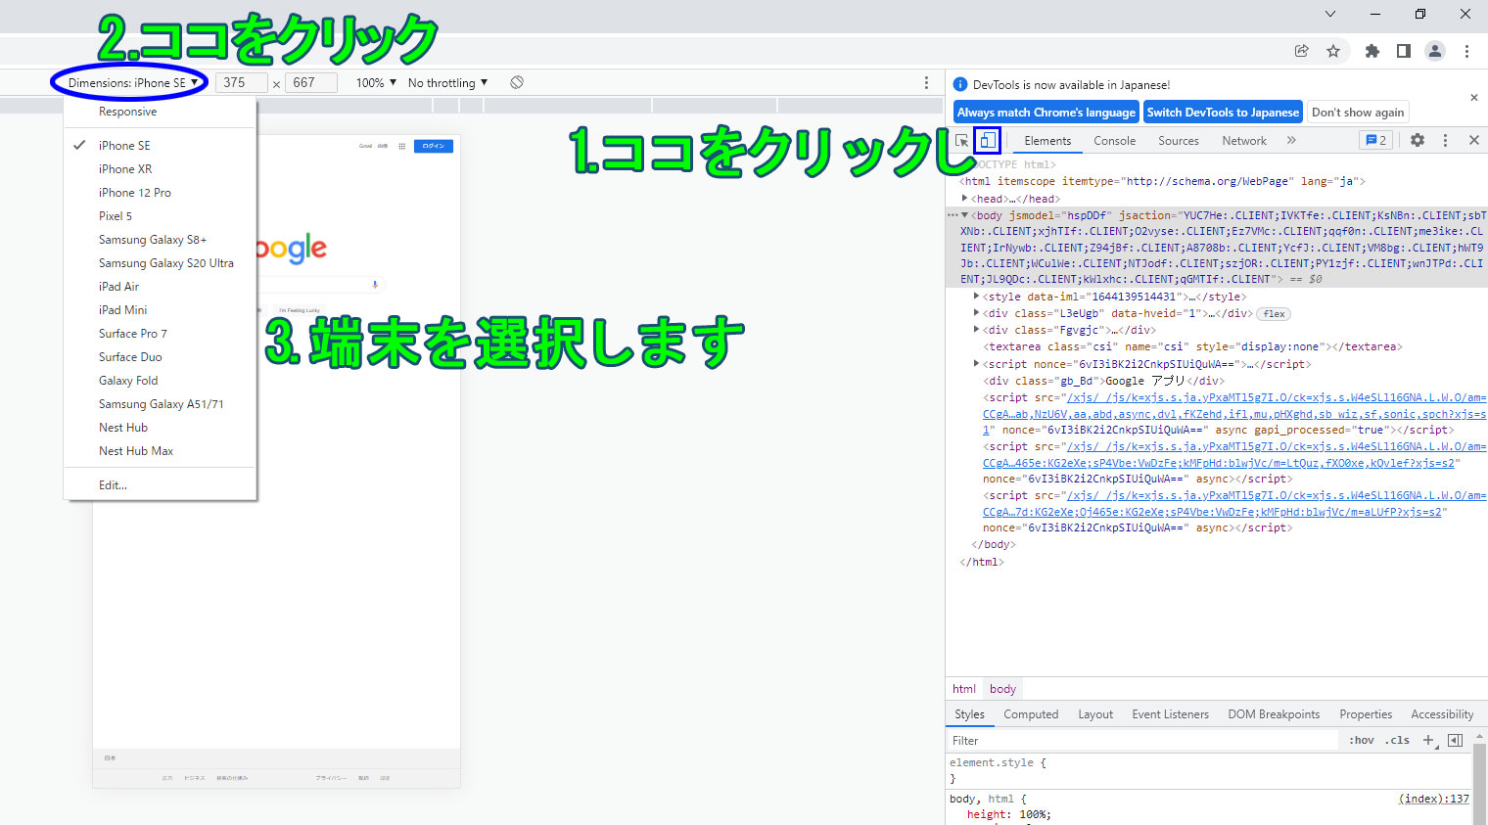Screen dimensions: 1488x825
Task: Click the info icon in notification
Action: [x=960, y=85]
